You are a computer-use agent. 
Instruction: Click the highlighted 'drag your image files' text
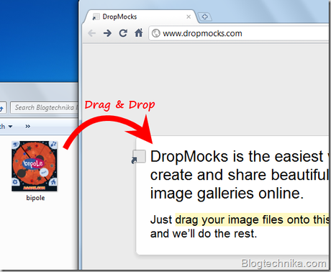(x=253, y=219)
